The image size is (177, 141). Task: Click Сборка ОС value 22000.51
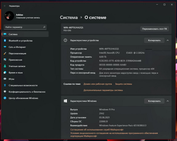pos(103,121)
